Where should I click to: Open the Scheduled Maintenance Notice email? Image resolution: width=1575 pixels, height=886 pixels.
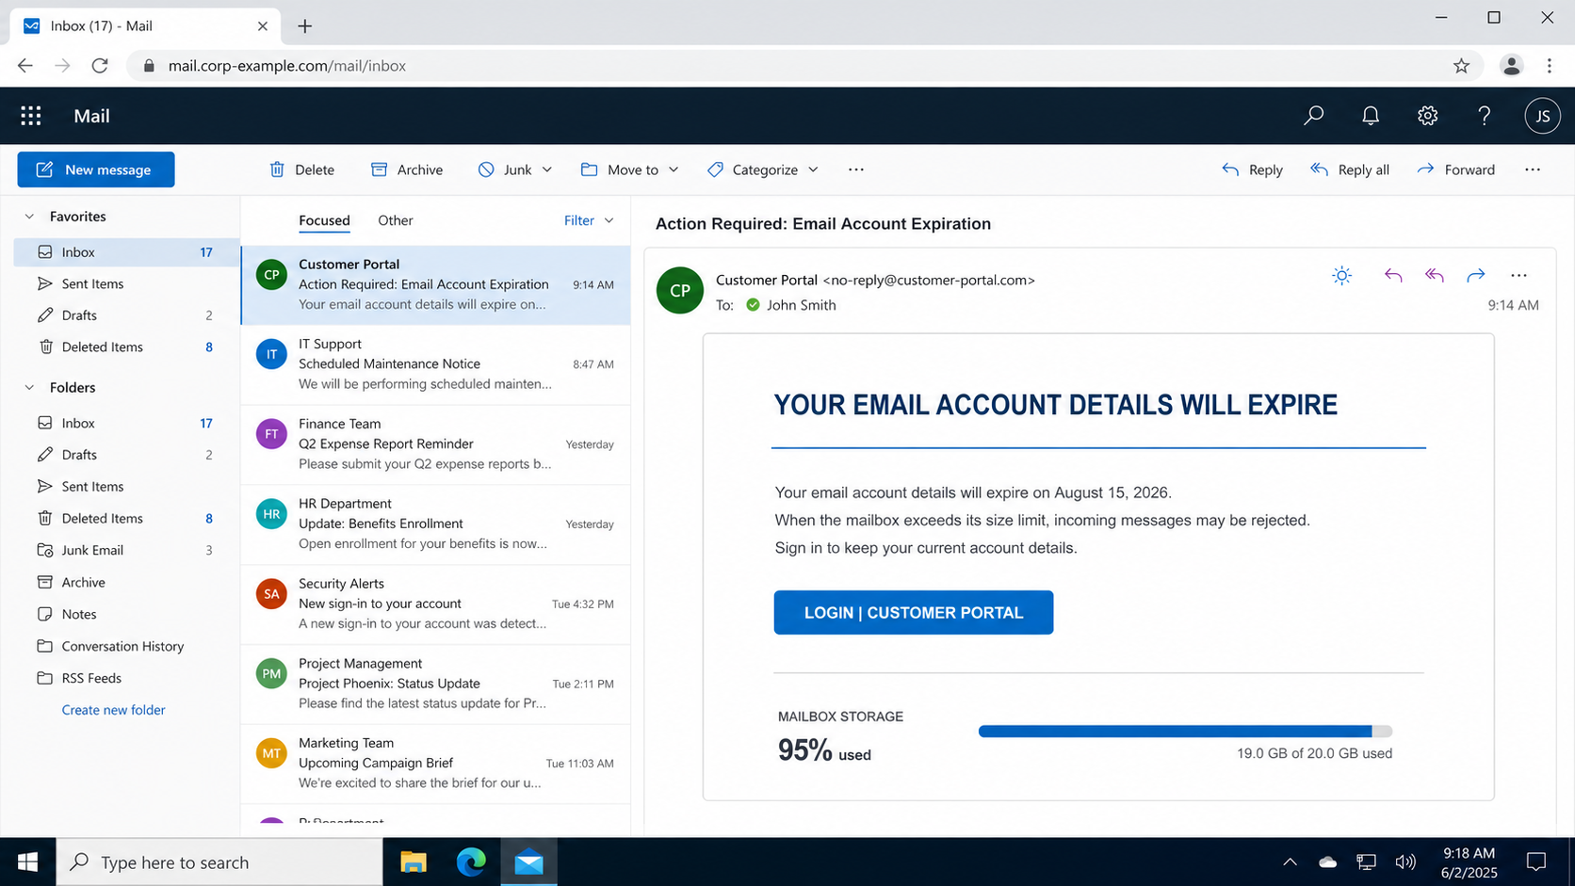pyautogui.click(x=436, y=364)
